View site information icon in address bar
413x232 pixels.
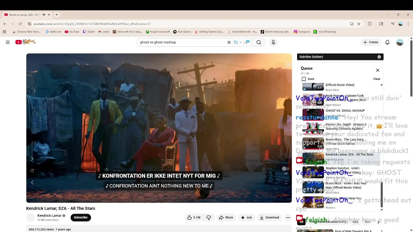[x=29, y=24]
